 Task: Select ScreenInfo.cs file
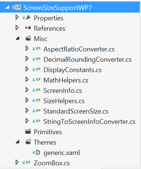(63, 91)
